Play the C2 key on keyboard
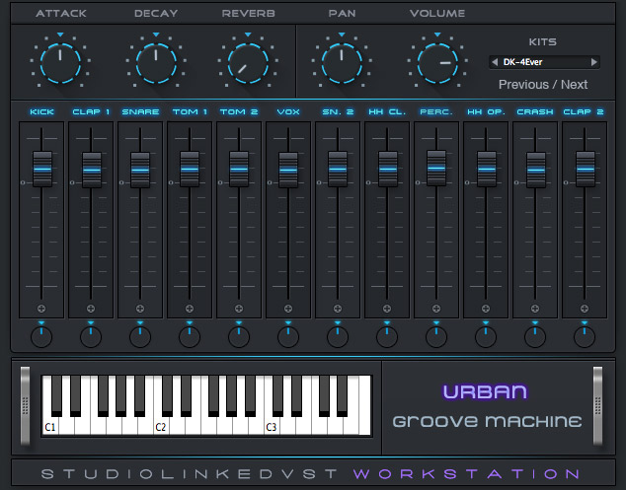This screenshot has width=626, height=490. pos(161,425)
